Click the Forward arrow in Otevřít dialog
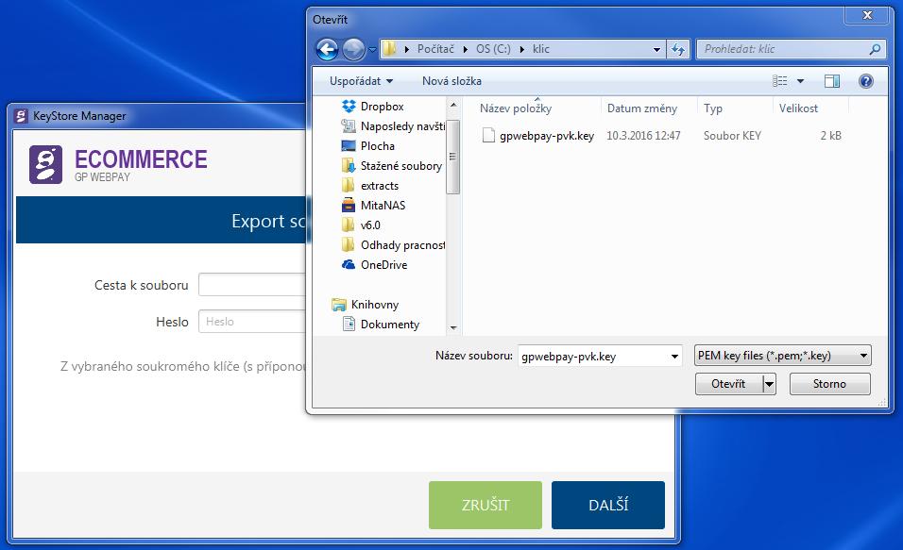This screenshot has width=903, height=550. (x=353, y=49)
